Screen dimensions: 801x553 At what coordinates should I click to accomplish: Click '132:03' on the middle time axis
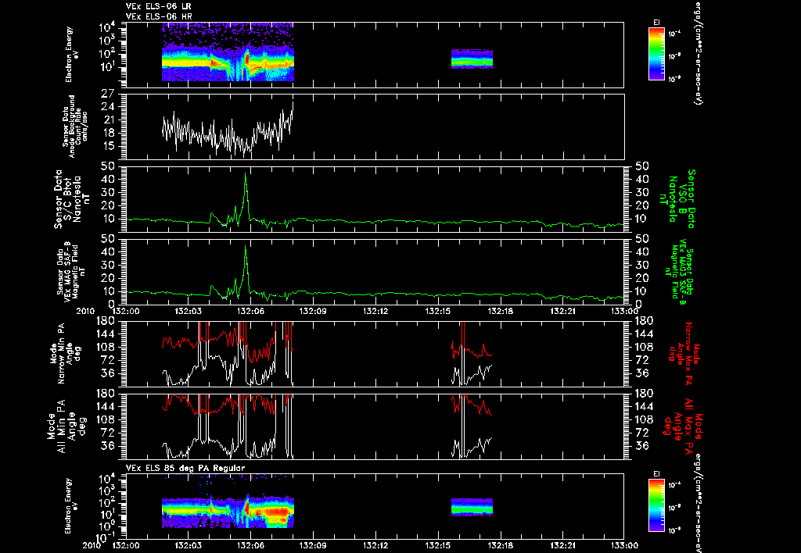pyautogui.click(x=188, y=311)
